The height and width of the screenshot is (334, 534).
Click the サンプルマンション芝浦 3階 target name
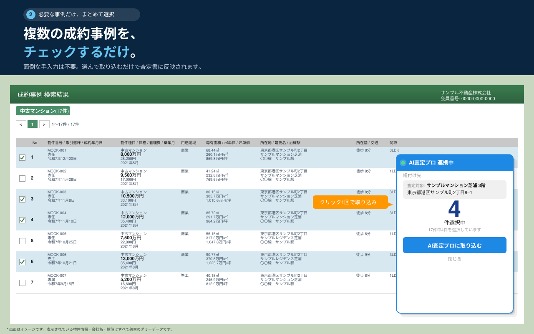[x=456, y=185]
